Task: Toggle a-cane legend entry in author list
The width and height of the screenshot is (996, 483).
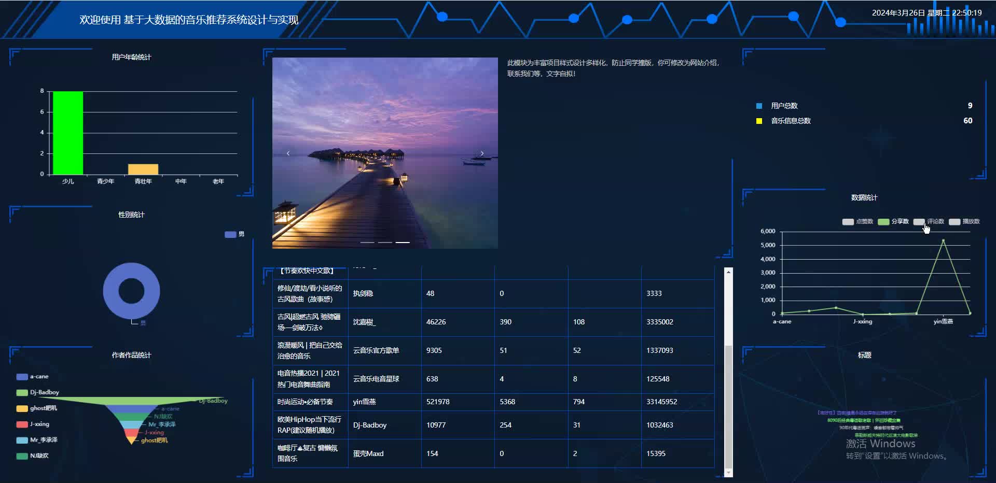Action: tap(32, 377)
